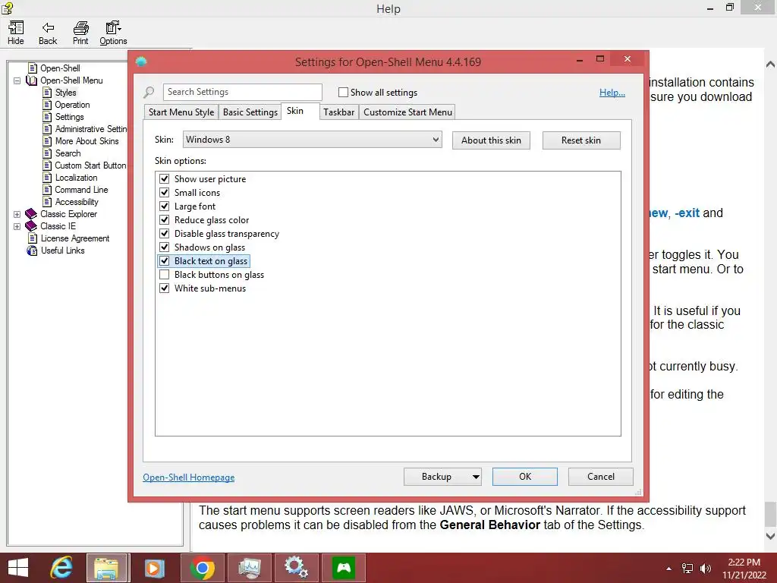Click in the Search Settings field
The image size is (777, 583).
pos(242,92)
